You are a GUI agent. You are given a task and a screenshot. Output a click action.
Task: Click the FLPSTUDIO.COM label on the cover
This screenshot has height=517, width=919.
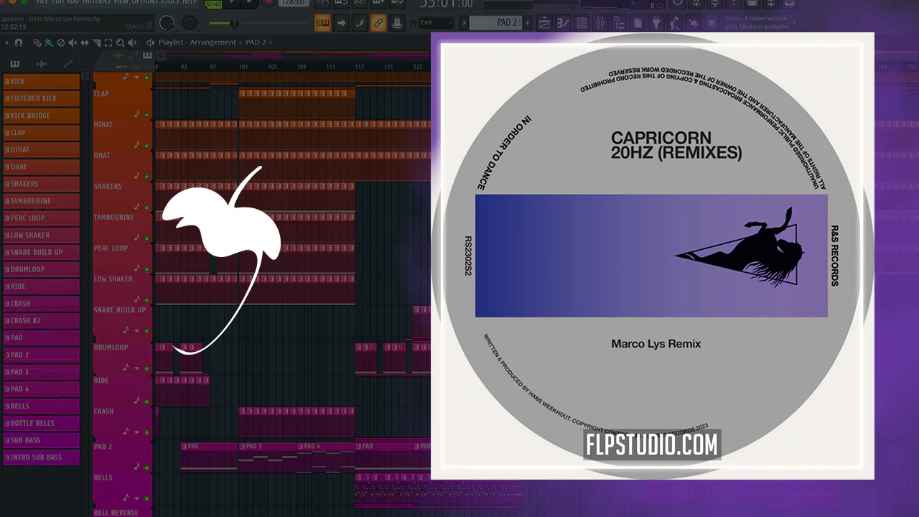point(652,445)
